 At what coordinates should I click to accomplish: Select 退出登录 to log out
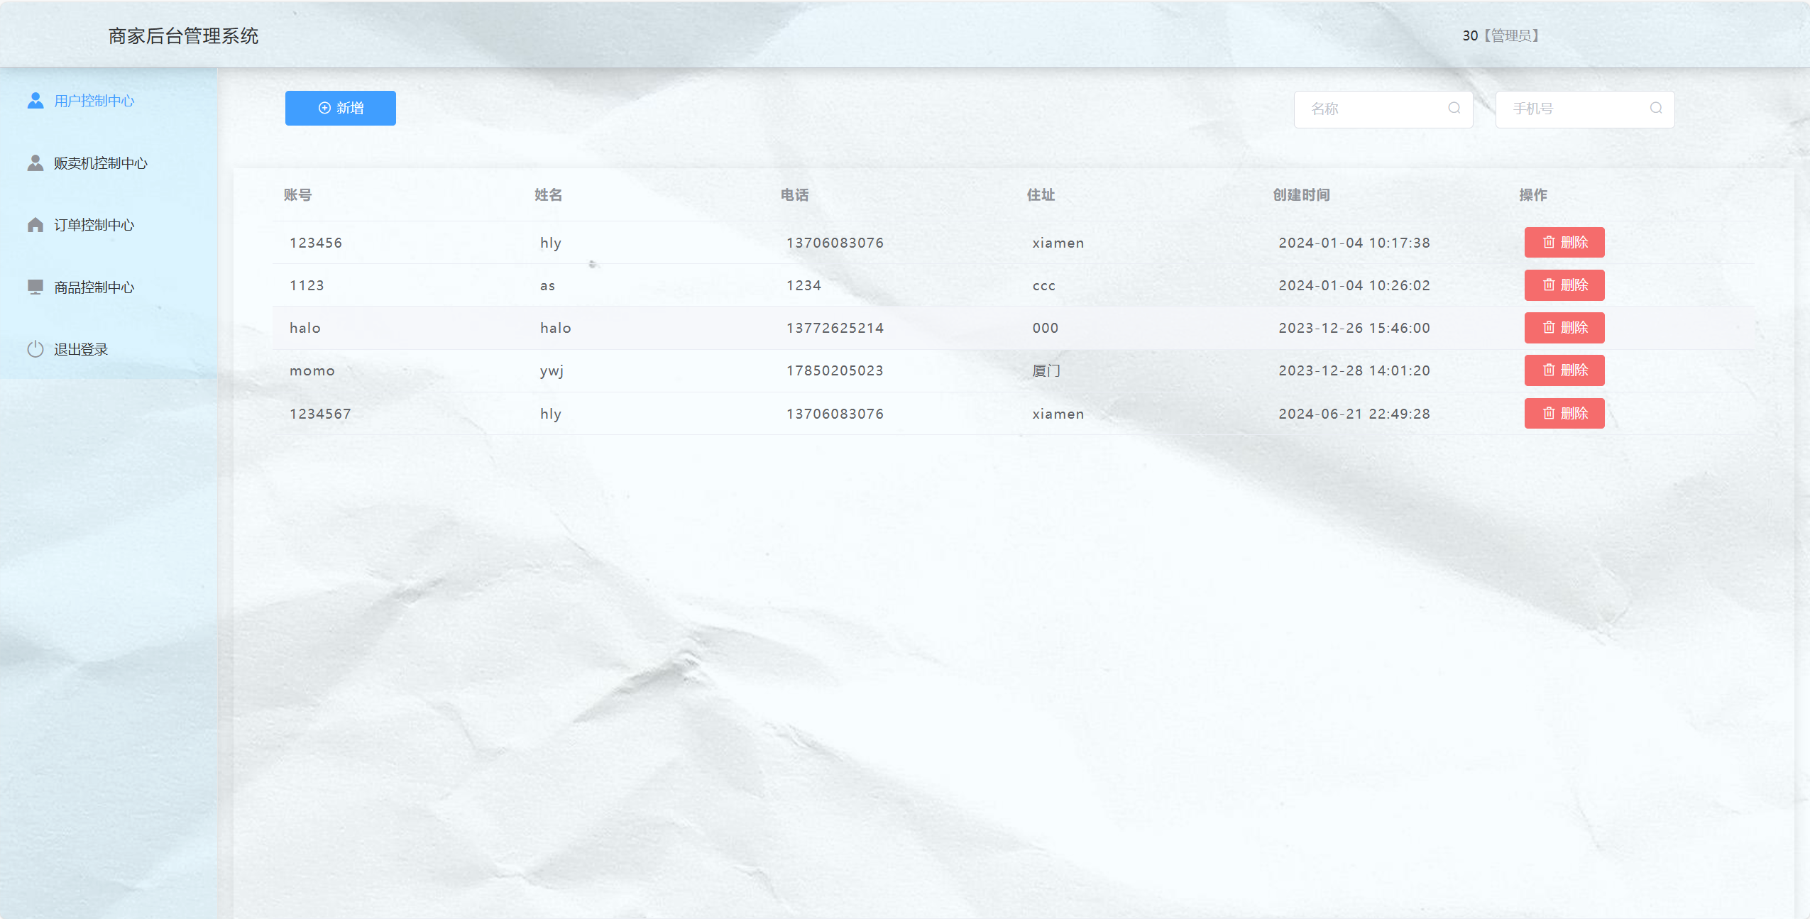(x=81, y=349)
